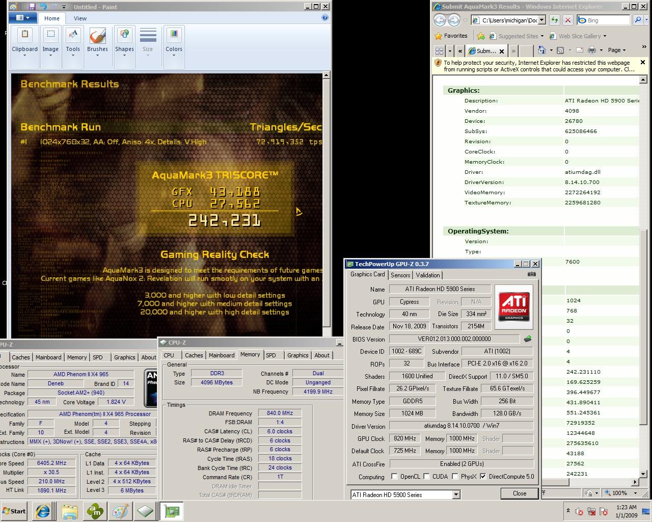Open the grey chip icon on the taskbar
The image size is (652, 522).
point(146,511)
